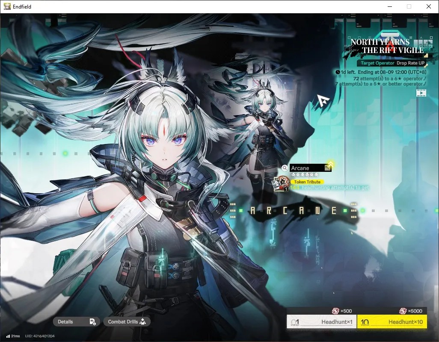Click the network latency 21ms indicator
The height and width of the screenshot is (342, 439).
pos(13,336)
